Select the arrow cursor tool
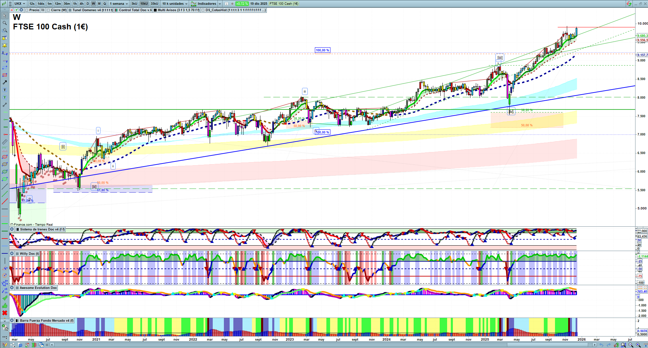This screenshot has width=648, height=348. [x=5, y=16]
